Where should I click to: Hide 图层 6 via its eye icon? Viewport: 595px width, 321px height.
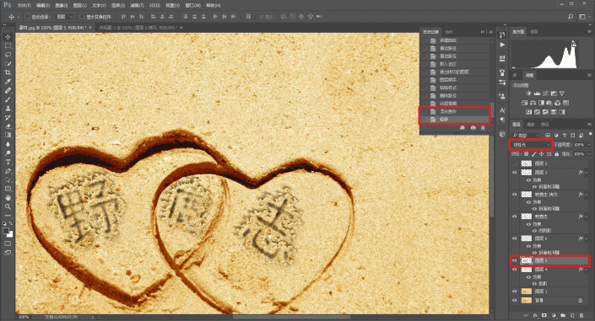pos(515,238)
